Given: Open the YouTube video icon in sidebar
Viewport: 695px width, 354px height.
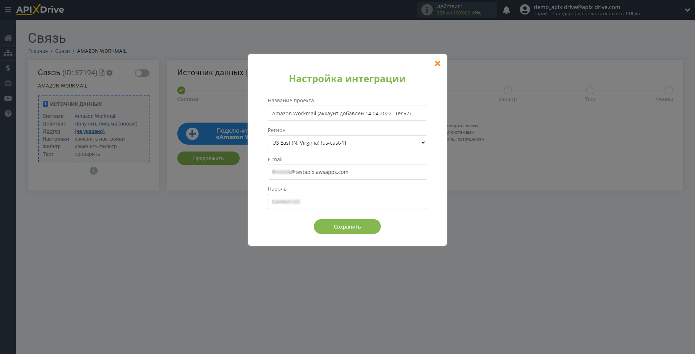Looking at the screenshot, I should tap(8, 98).
